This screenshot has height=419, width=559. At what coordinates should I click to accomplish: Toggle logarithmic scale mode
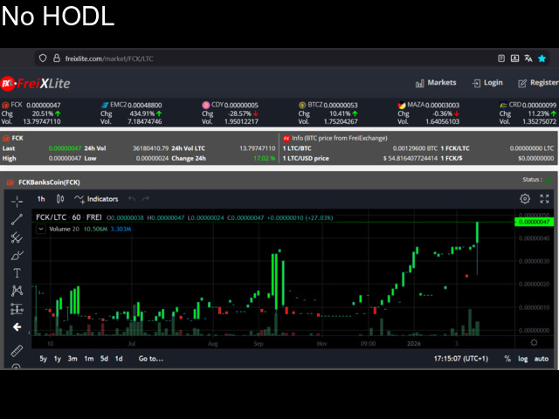click(x=522, y=359)
